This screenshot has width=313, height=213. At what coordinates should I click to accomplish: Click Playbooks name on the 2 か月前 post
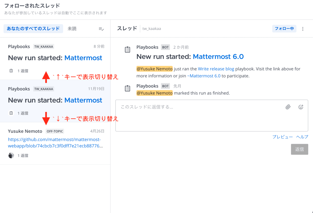[147, 47]
